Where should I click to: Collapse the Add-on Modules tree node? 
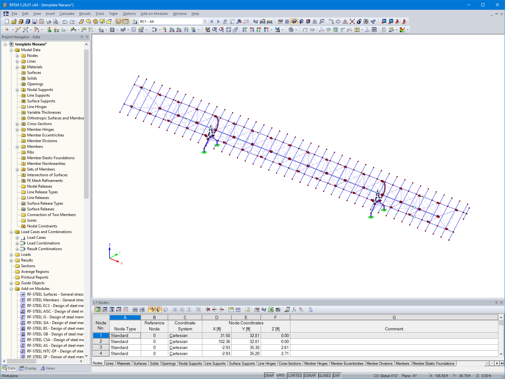click(x=11, y=289)
